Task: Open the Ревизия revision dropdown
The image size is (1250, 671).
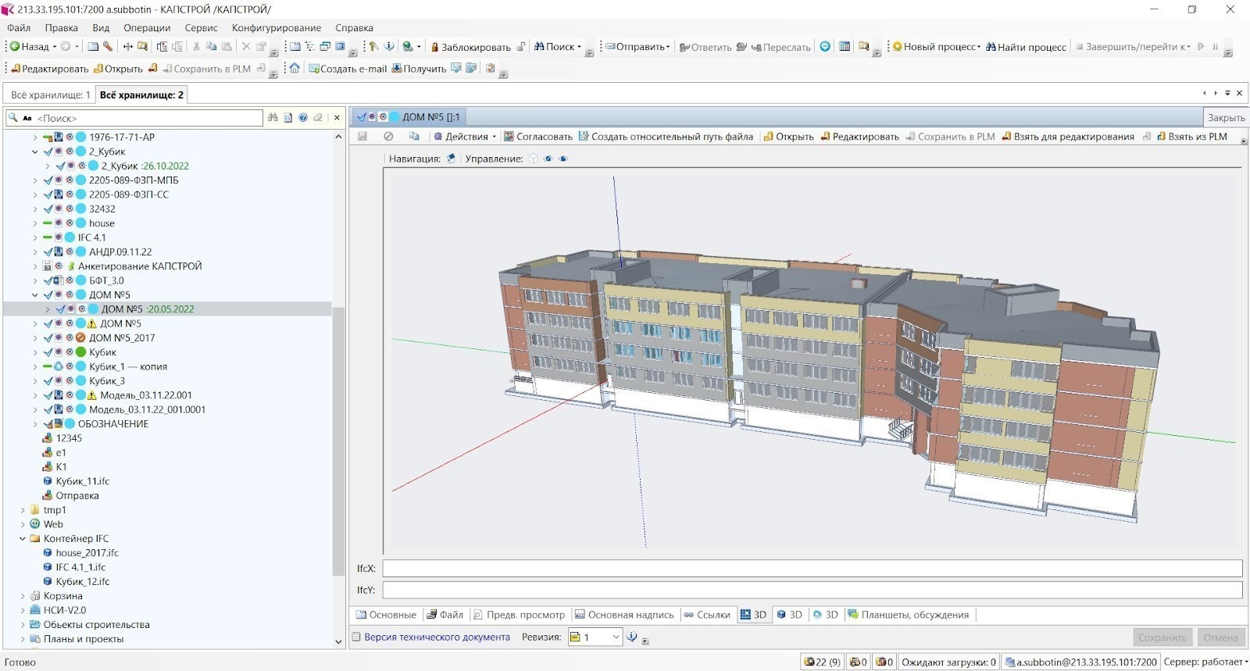Action: [616, 637]
